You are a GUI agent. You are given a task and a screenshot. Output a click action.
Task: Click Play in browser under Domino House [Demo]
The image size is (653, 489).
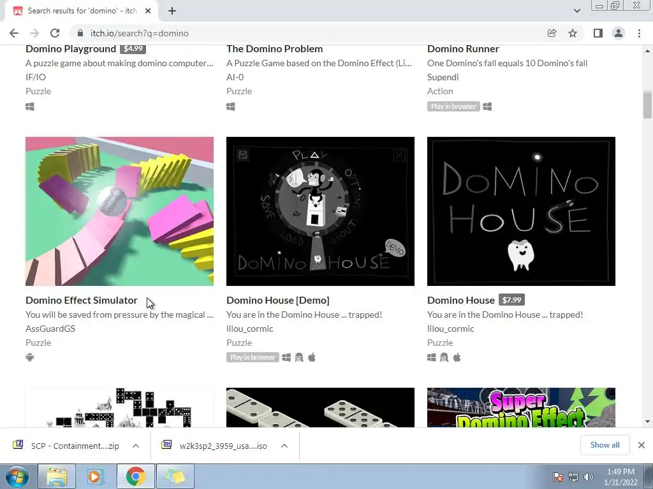click(x=253, y=357)
